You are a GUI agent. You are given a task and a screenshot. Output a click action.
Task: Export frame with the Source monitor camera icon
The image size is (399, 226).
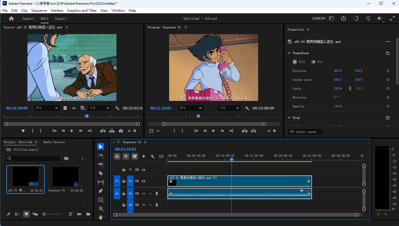[121, 131]
